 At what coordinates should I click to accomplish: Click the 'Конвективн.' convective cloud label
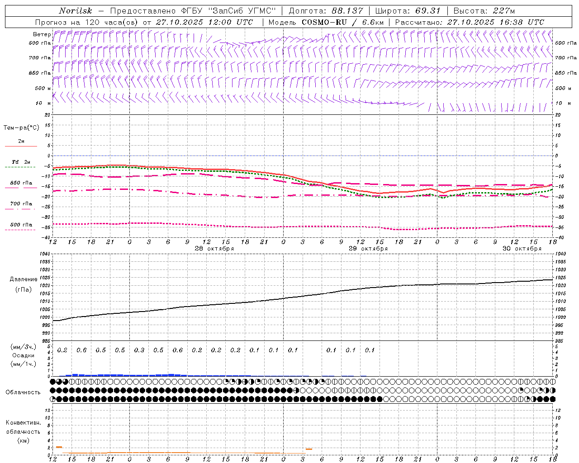[23, 423]
